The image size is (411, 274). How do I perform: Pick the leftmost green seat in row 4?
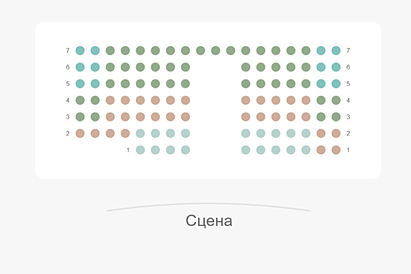tap(80, 100)
